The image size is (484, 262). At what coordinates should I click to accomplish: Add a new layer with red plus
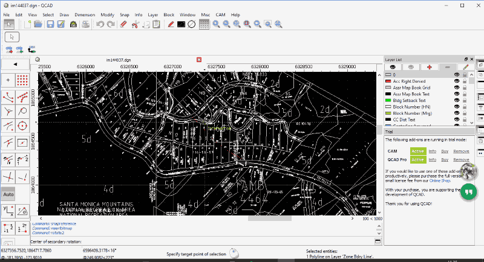pyautogui.click(x=429, y=67)
